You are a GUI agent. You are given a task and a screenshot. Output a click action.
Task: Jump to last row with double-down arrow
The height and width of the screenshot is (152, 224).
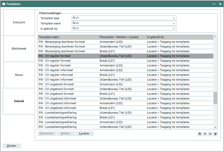click(215, 134)
